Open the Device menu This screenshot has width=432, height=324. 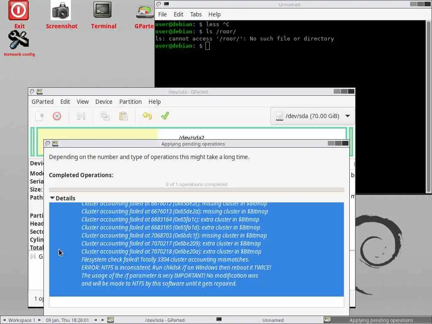click(104, 102)
